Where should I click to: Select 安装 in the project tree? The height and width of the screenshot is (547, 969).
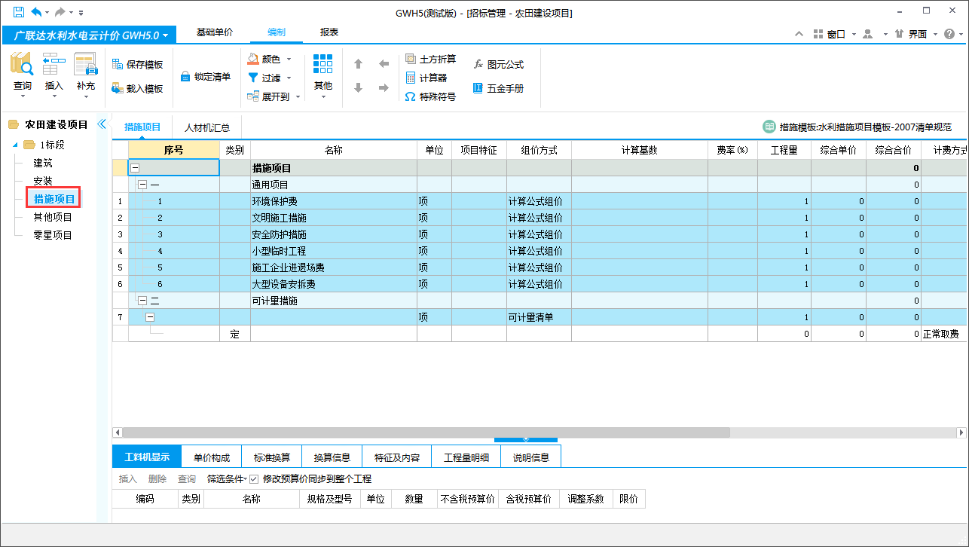click(x=43, y=181)
